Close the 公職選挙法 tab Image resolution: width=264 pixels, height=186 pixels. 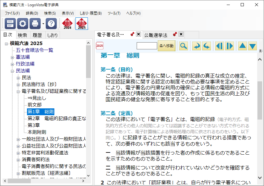[181, 34]
